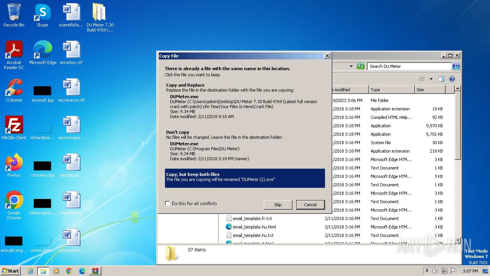
Task: Change view using the view icon
Action: pos(422,79)
